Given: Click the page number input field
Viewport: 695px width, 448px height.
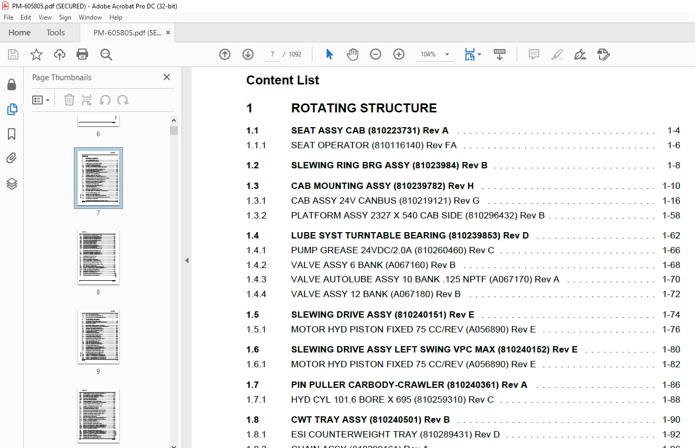Looking at the screenshot, I should coord(272,54).
